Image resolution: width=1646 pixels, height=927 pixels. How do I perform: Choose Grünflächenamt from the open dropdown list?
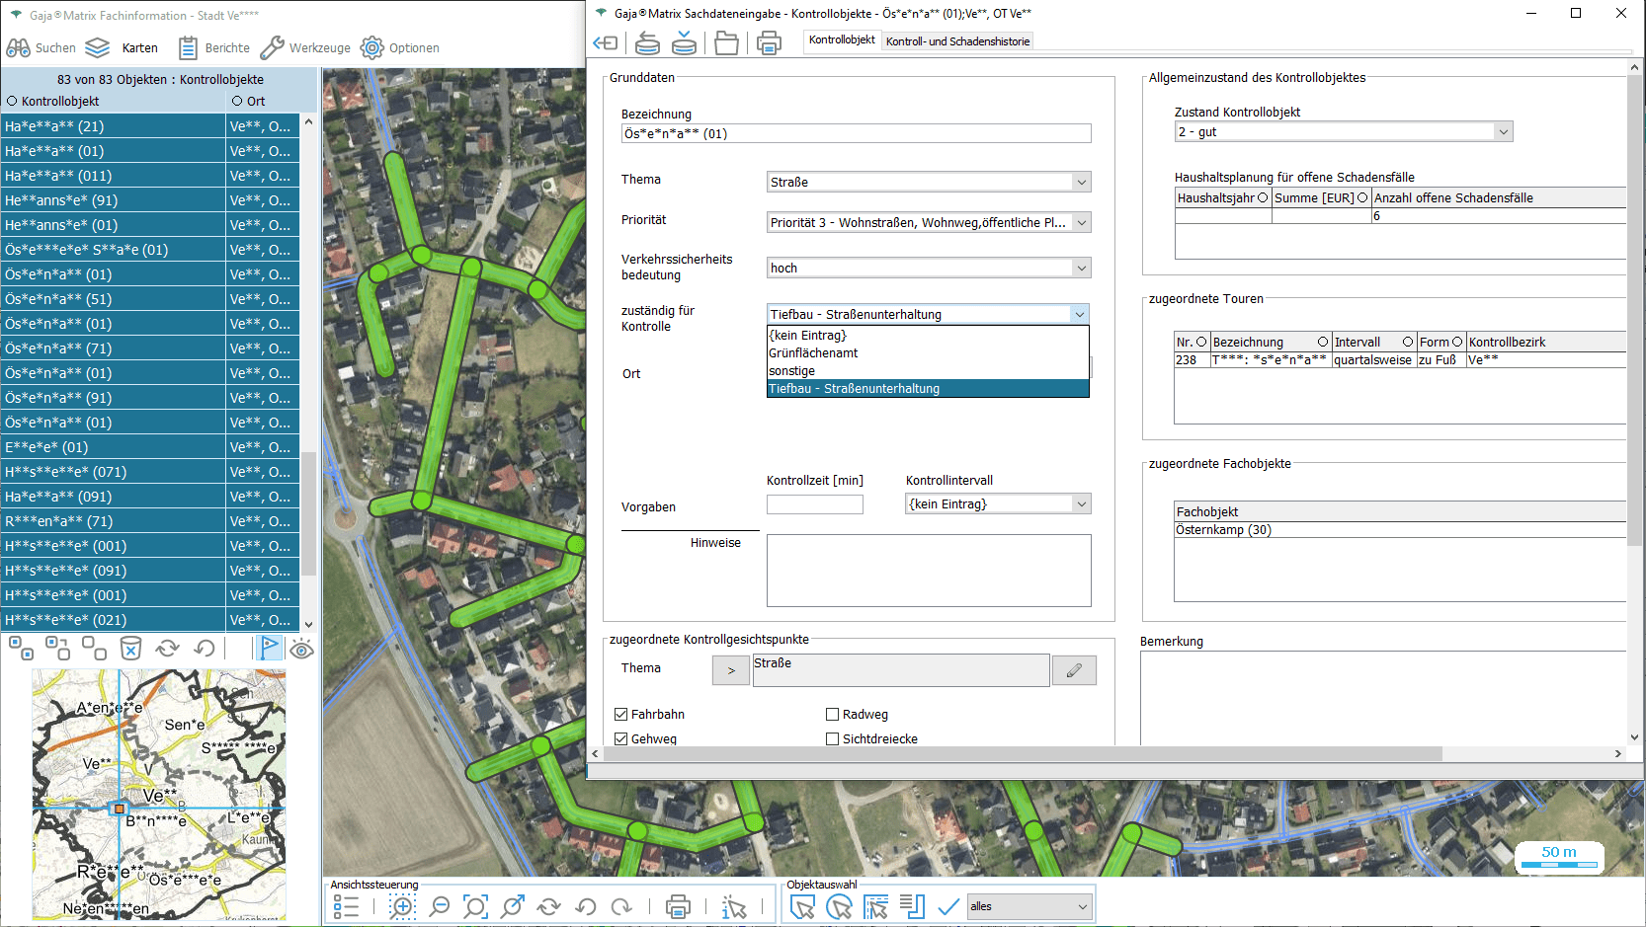(x=813, y=353)
